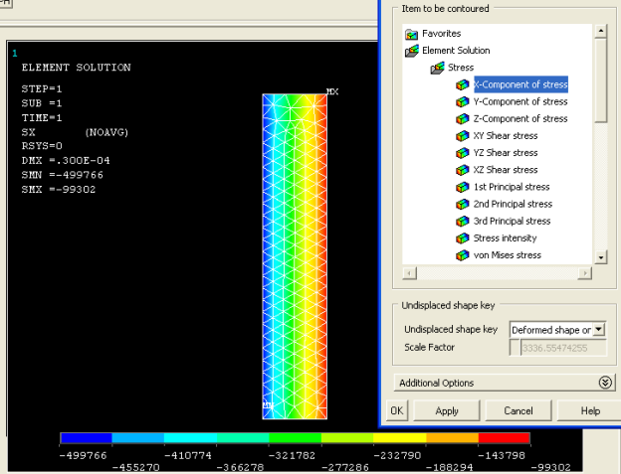Click the Element Solution tree icon
621x474 pixels.
tap(412, 51)
